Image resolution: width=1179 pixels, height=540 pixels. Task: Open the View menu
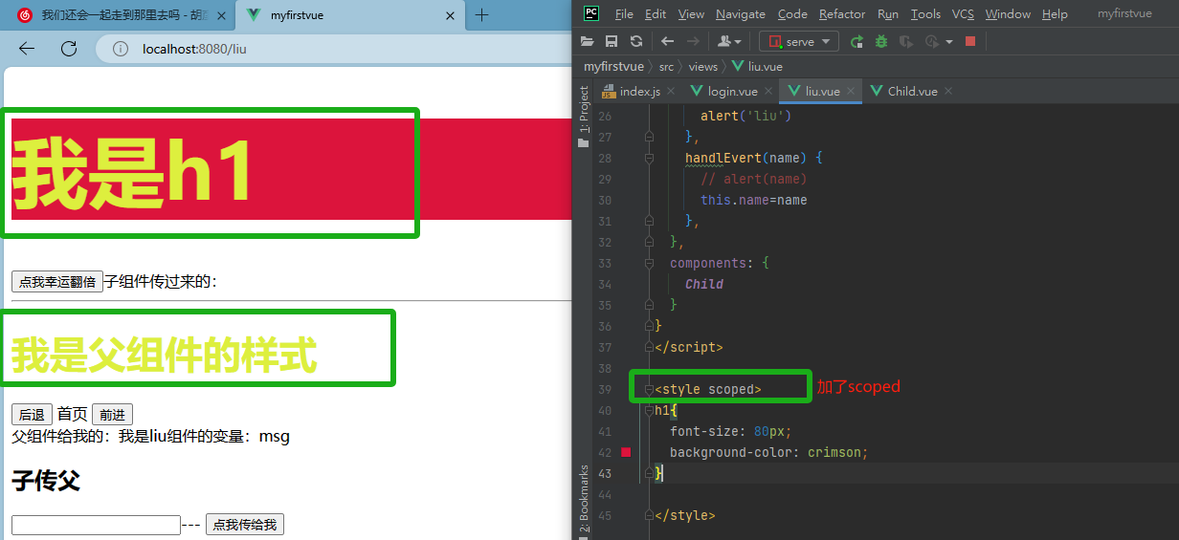click(691, 13)
